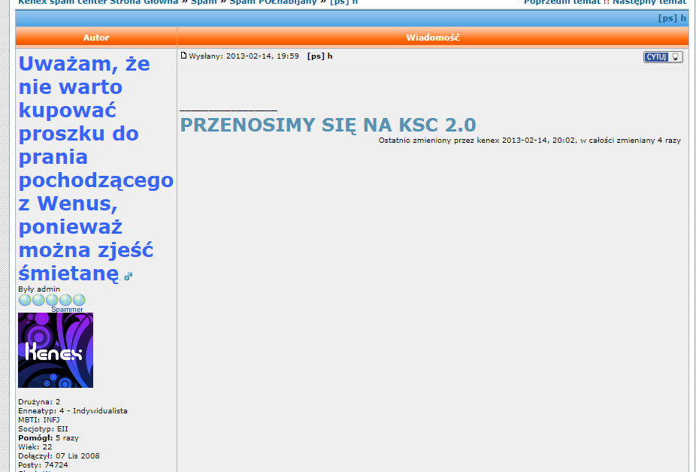Click the bold [ps] h post subject
Viewport: 696px width, 472px height.
[319, 56]
